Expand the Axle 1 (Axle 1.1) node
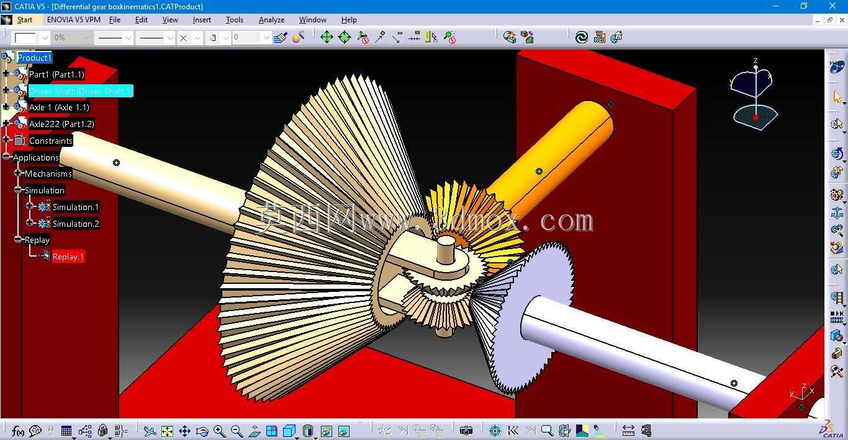 point(6,107)
